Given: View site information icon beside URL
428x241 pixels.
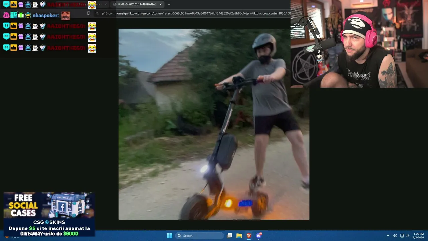Looking at the screenshot, I should (x=97, y=13).
